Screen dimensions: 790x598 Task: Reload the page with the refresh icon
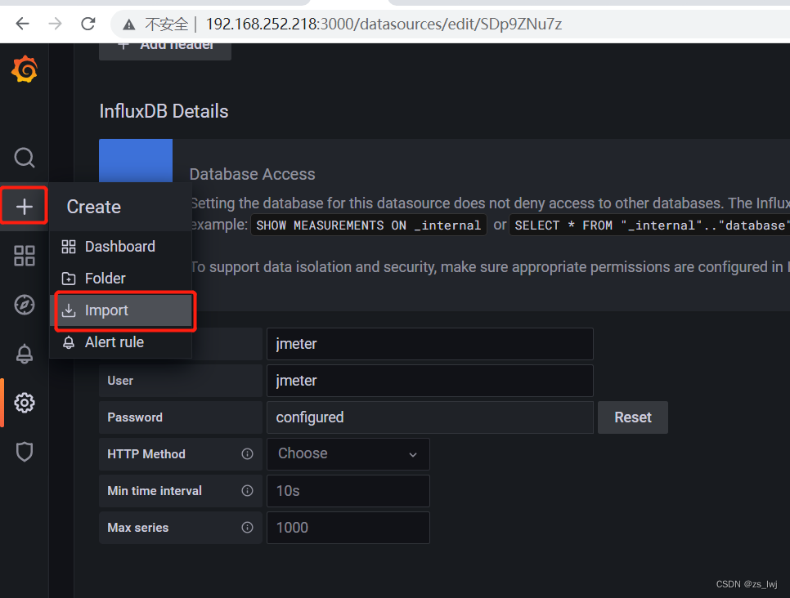(x=88, y=24)
